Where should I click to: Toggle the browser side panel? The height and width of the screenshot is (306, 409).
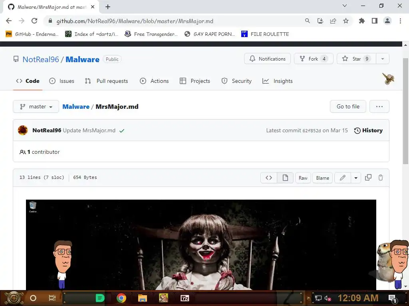coord(374,21)
